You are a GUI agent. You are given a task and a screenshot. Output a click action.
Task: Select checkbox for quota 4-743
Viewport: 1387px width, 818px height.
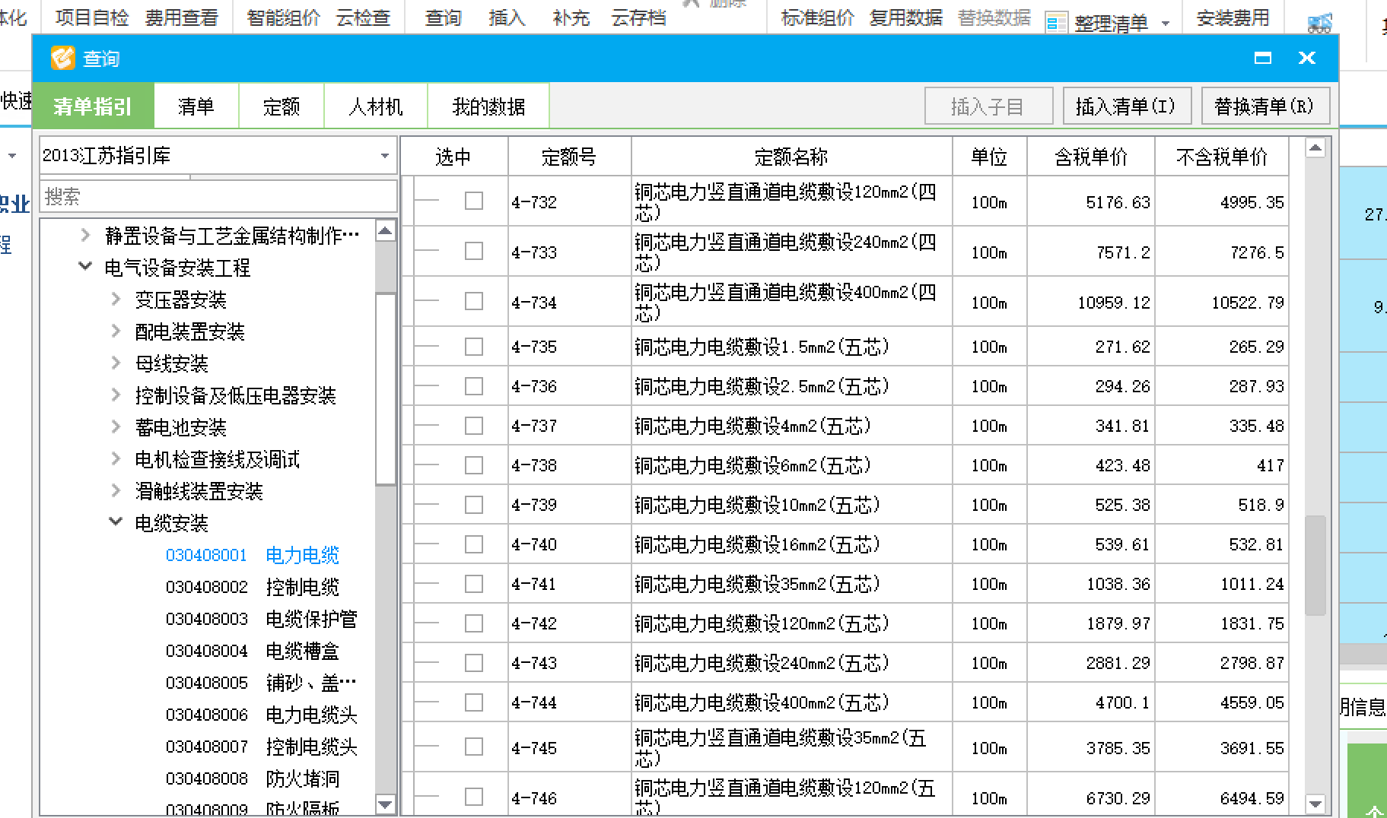tap(474, 663)
